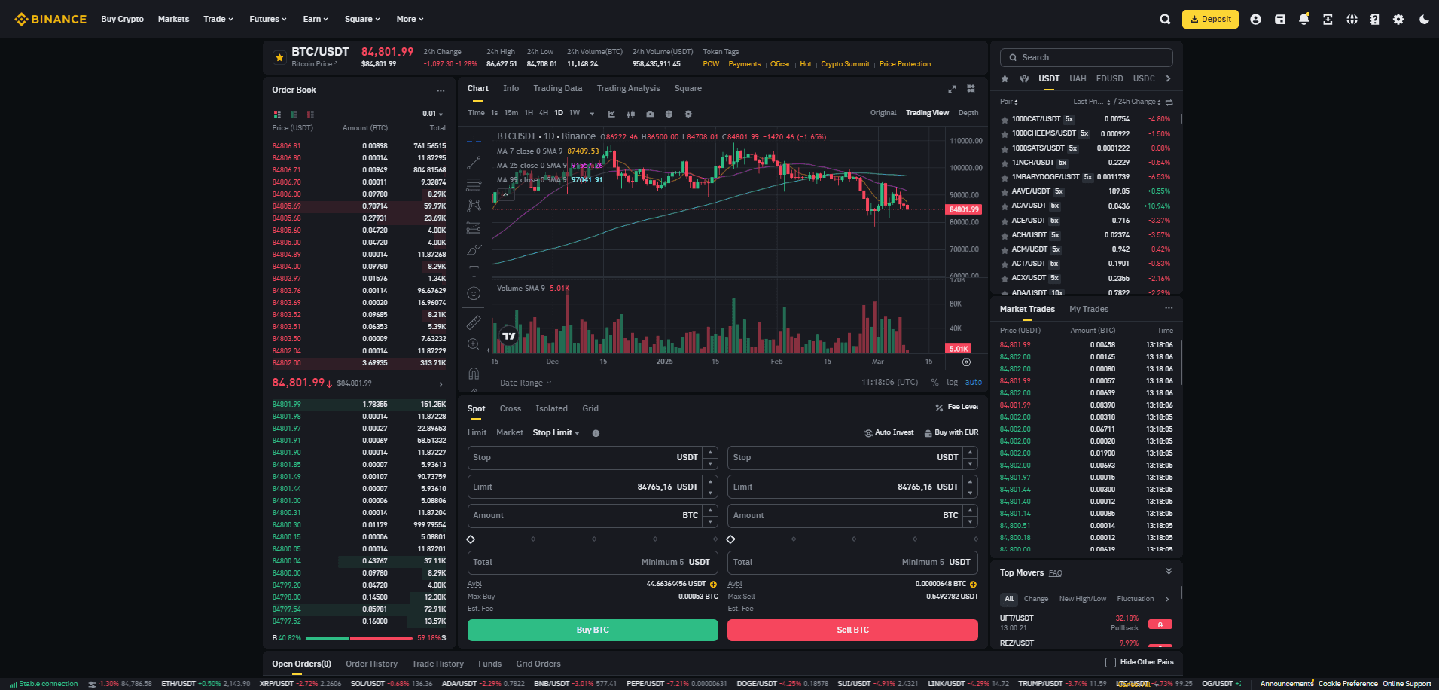This screenshot has width=1439, height=690.
Task: Click the Deposit button
Action: tap(1210, 19)
